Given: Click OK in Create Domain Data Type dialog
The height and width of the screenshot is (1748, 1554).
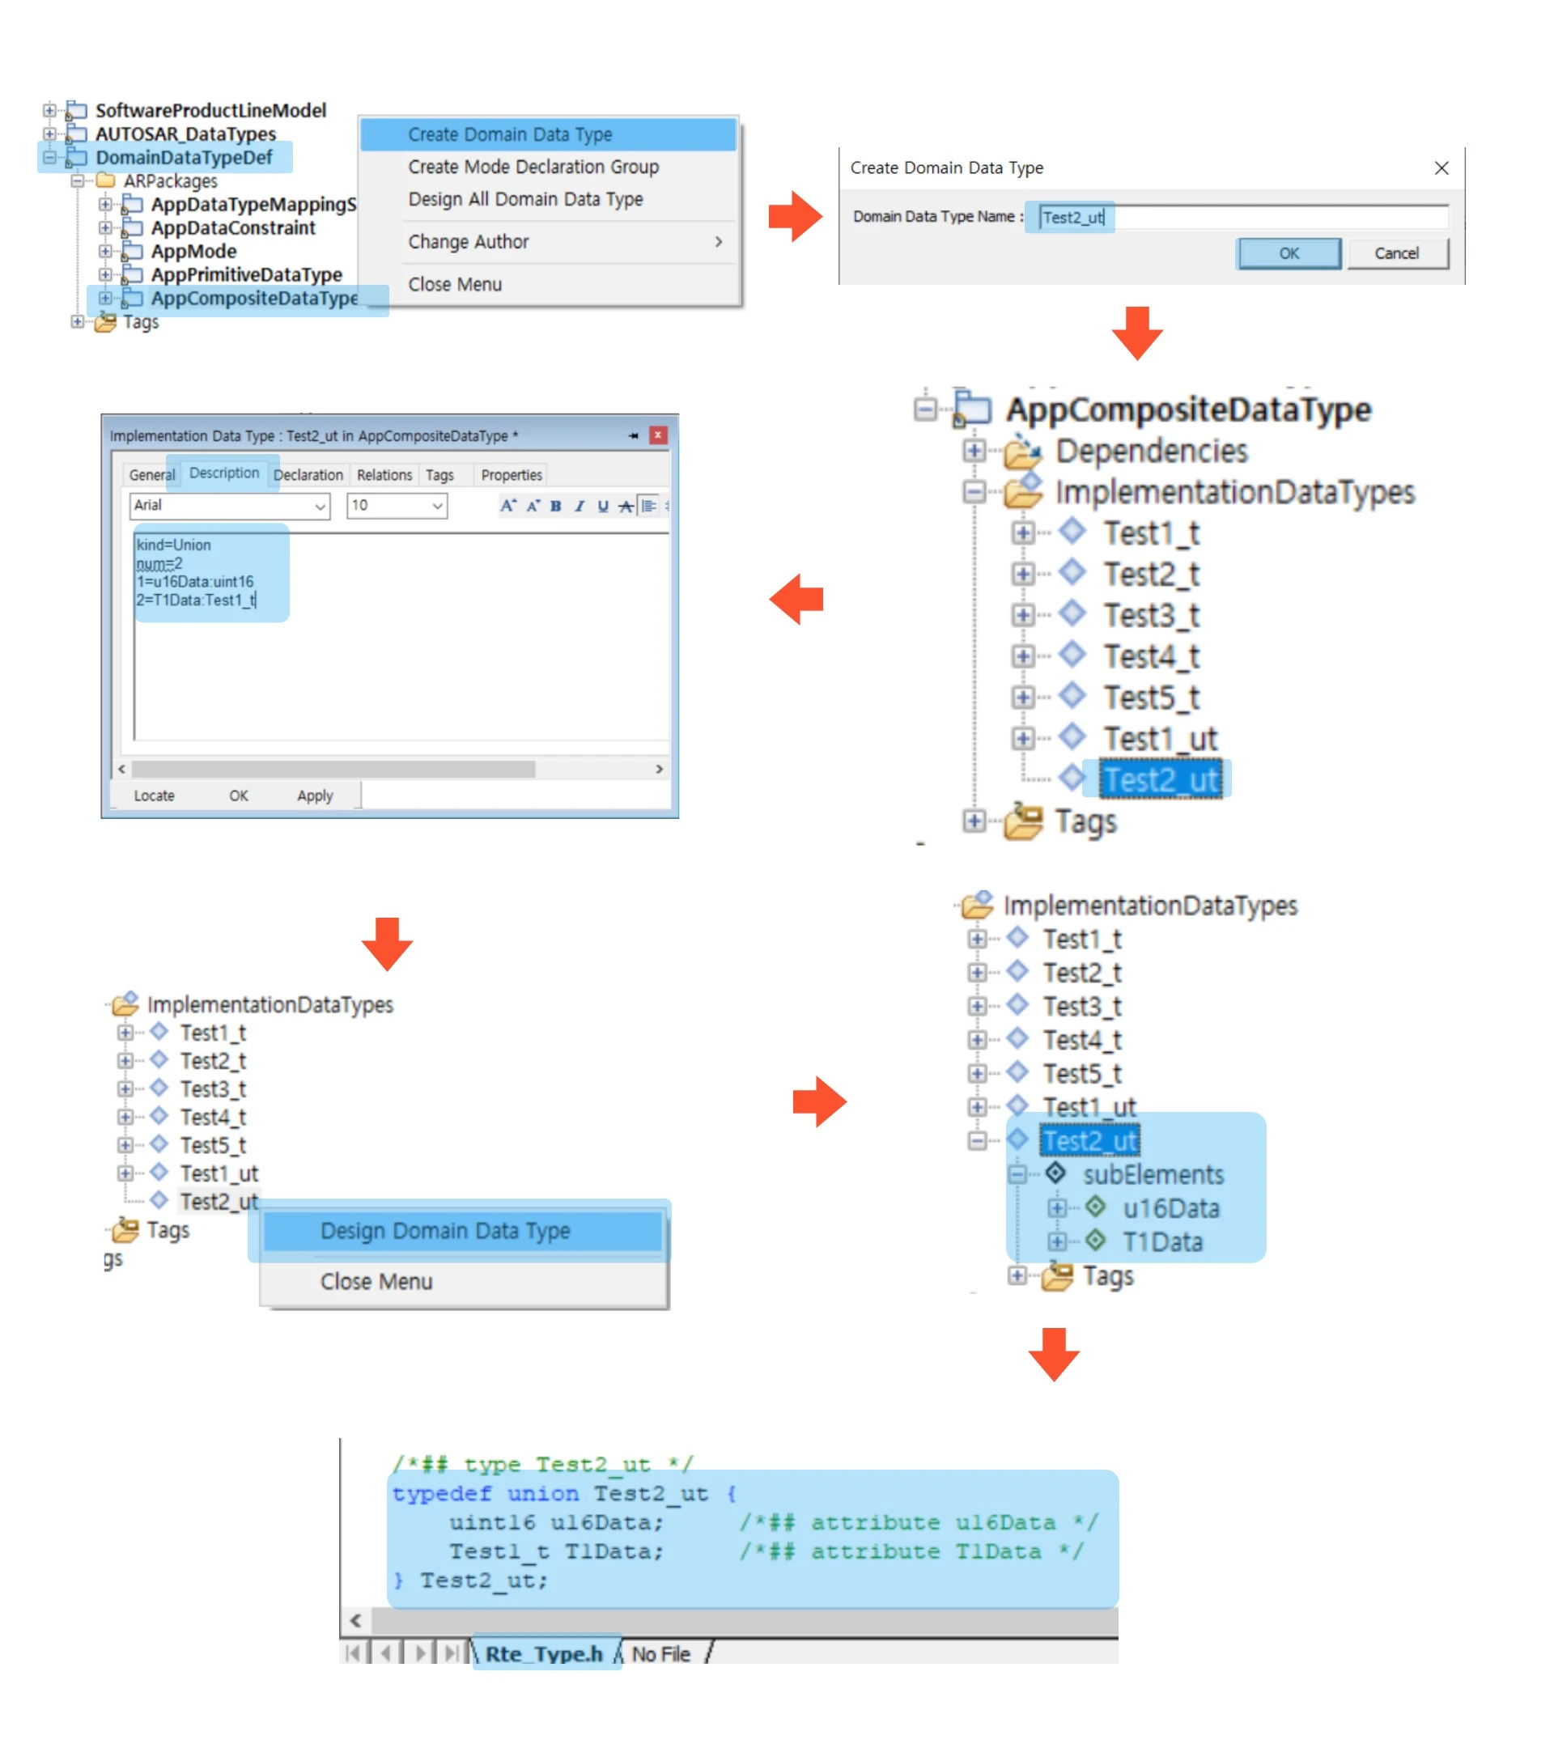Looking at the screenshot, I should point(1288,253).
